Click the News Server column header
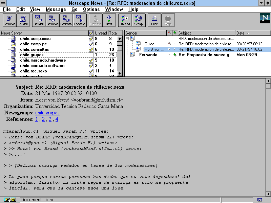 (44, 33)
